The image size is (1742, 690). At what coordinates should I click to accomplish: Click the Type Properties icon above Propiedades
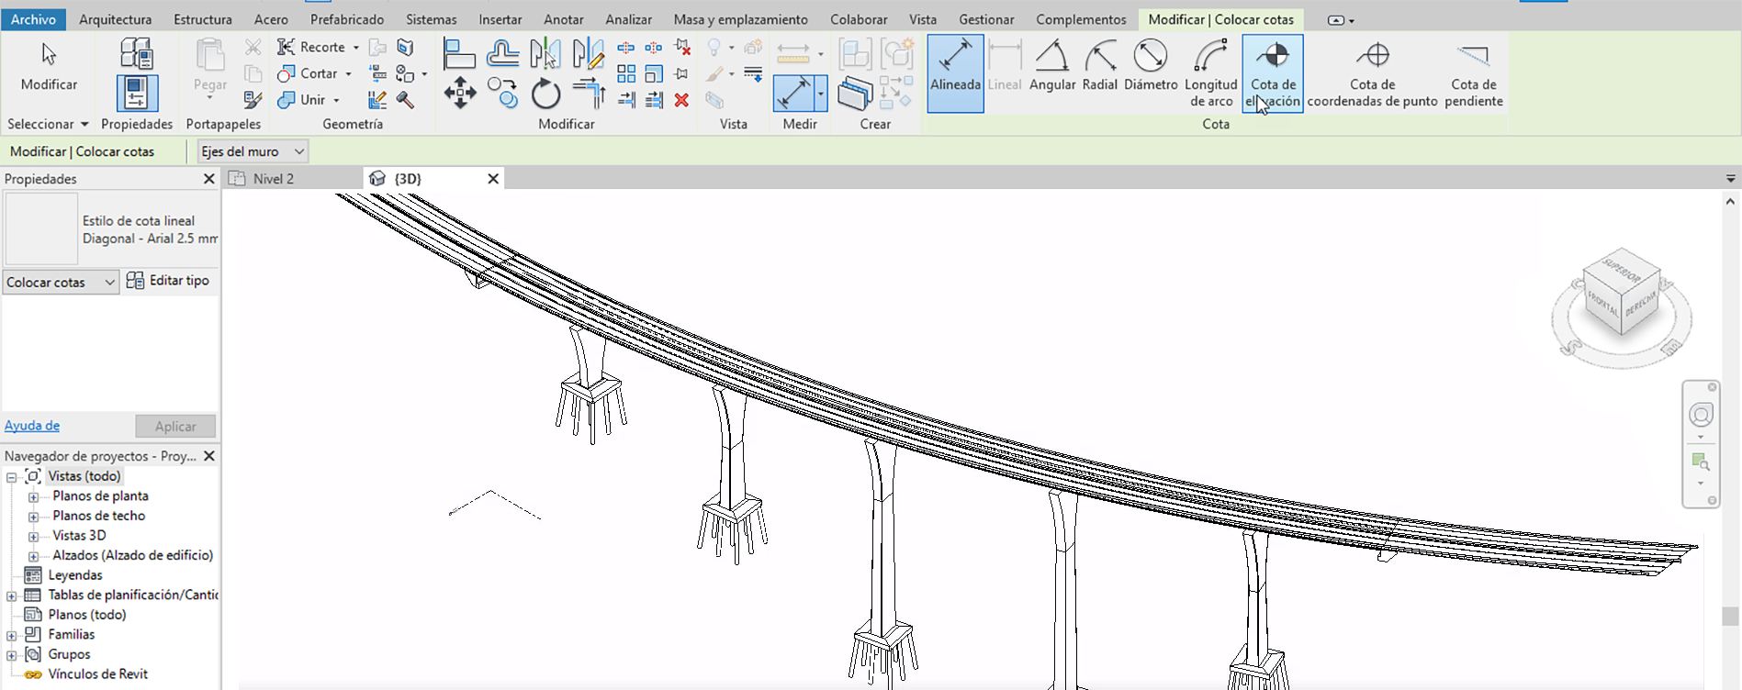137,54
